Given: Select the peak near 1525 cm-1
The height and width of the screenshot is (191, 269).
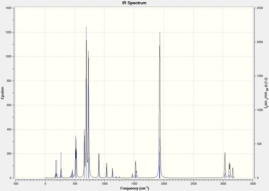Looking at the screenshot, I should tap(136, 169).
